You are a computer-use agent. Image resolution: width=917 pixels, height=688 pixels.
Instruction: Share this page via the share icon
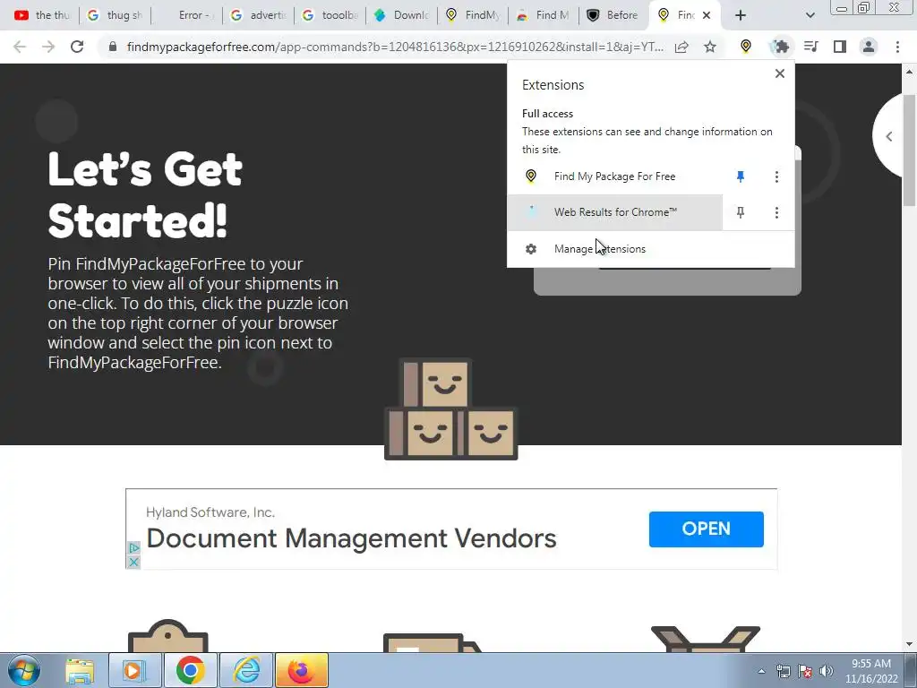(681, 47)
